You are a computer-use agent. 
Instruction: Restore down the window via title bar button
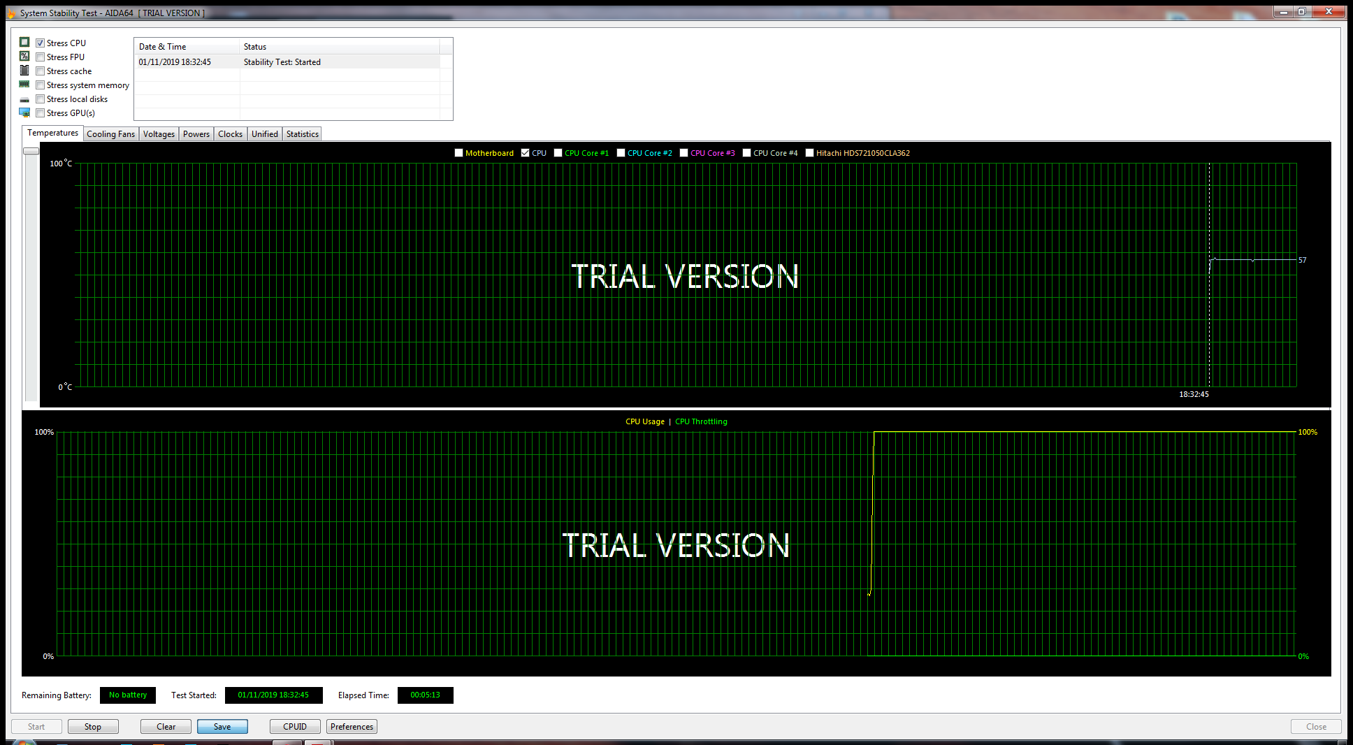1302,11
